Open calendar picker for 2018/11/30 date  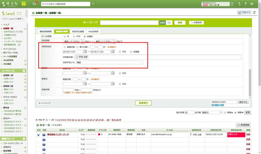[113, 52]
